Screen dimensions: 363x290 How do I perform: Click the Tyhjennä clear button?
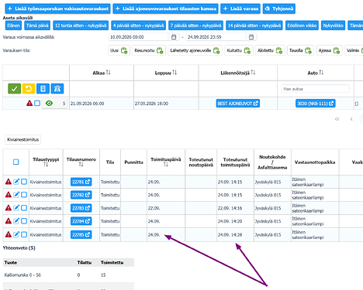279,9
